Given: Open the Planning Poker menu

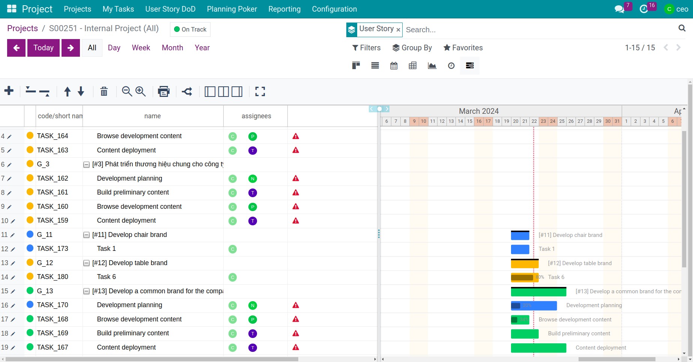Looking at the screenshot, I should [232, 9].
